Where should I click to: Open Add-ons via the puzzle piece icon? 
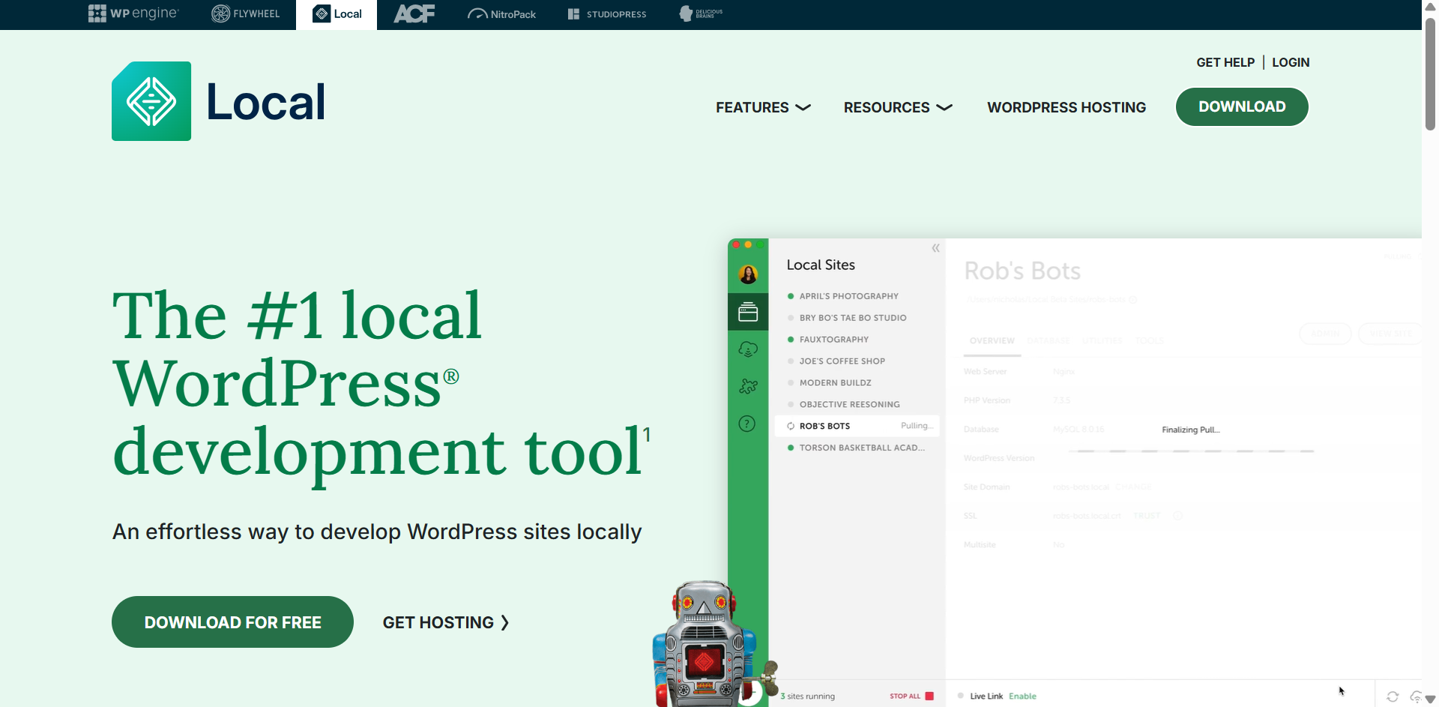tap(747, 385)
